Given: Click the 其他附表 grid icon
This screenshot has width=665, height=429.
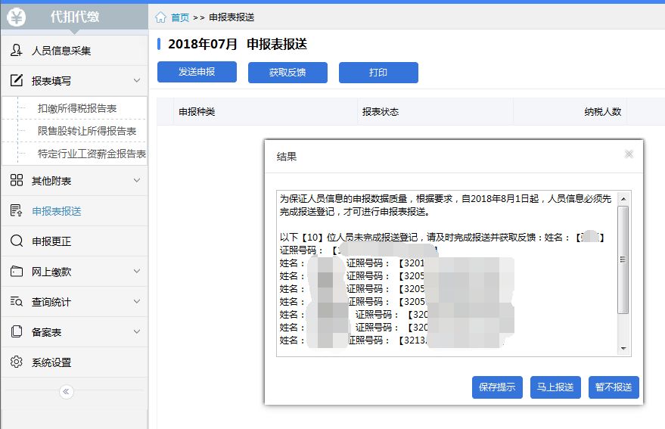Looking at the screenshot, I should [16, 180].
